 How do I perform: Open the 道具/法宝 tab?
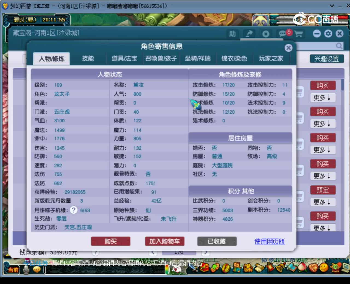pyautogui.click(x=124, y=58)
